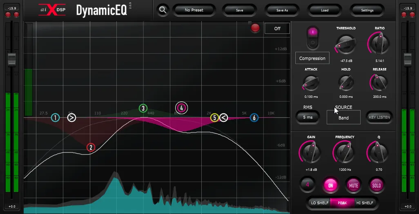Click the Gain knob
The image size is (419, 214).
(x=311, y=152)
